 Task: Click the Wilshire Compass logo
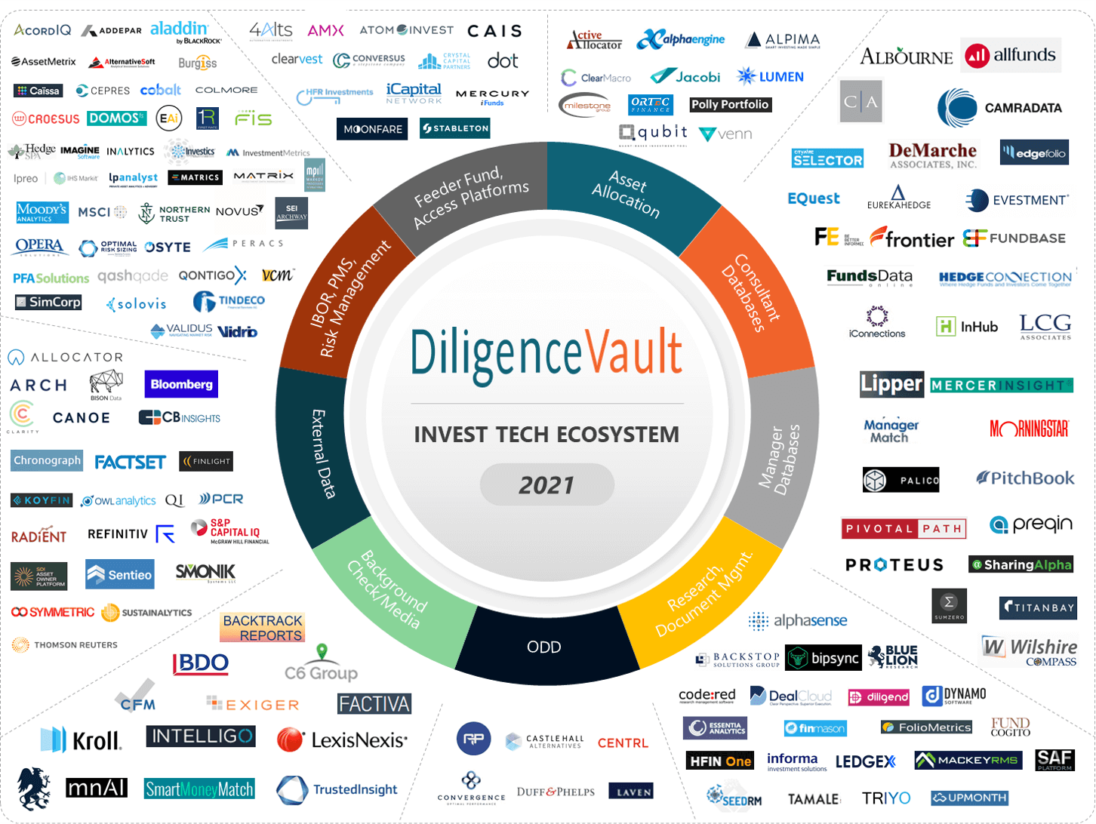(1029, 652)
